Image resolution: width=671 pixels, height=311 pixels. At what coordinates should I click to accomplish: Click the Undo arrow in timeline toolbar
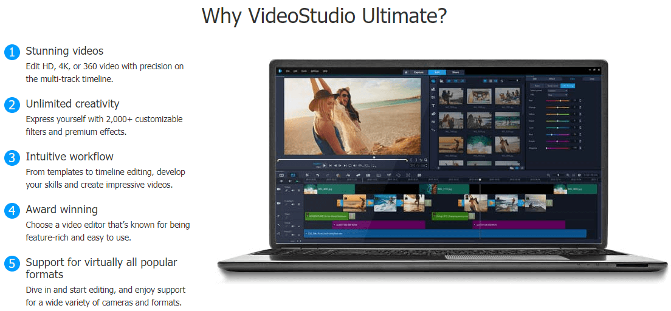[317, 175]
